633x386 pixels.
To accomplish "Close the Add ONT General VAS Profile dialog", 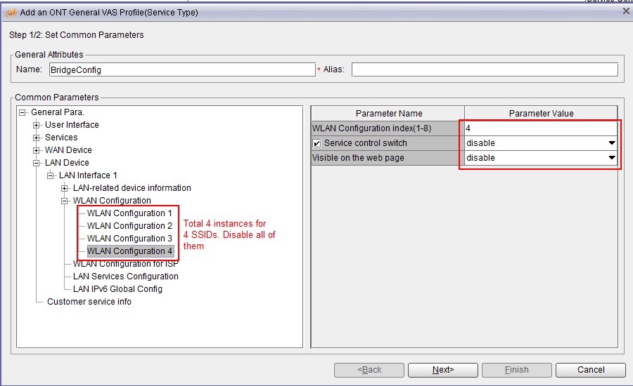I will 625,11.
